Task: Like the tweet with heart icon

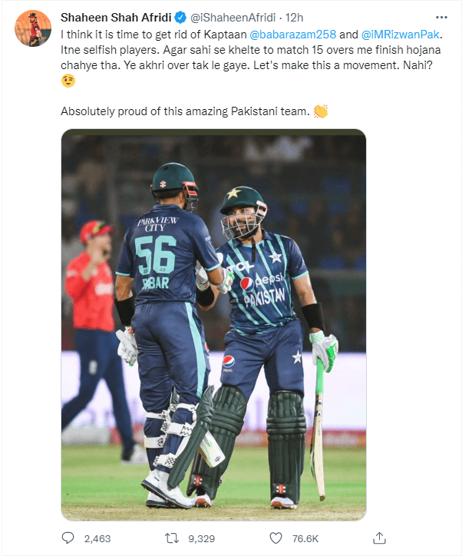Action: [276, 538]
